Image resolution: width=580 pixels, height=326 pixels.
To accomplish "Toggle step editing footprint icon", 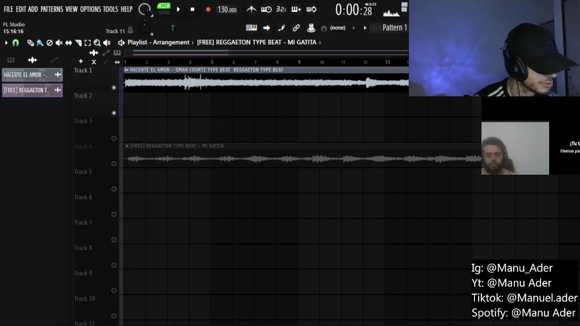I will point(281,28).
